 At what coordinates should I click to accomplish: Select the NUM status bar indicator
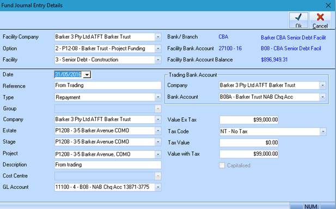[311, 206]
